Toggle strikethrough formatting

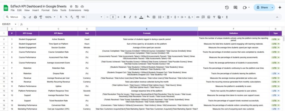(136, 17)
